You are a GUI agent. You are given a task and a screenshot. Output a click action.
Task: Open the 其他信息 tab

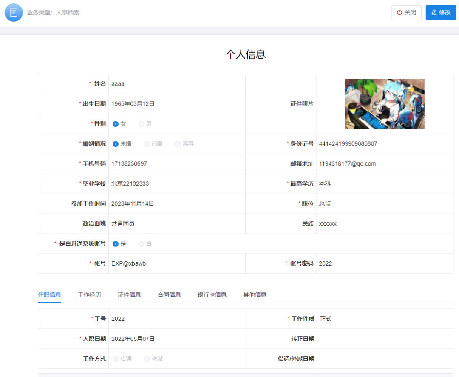(255, 294)
